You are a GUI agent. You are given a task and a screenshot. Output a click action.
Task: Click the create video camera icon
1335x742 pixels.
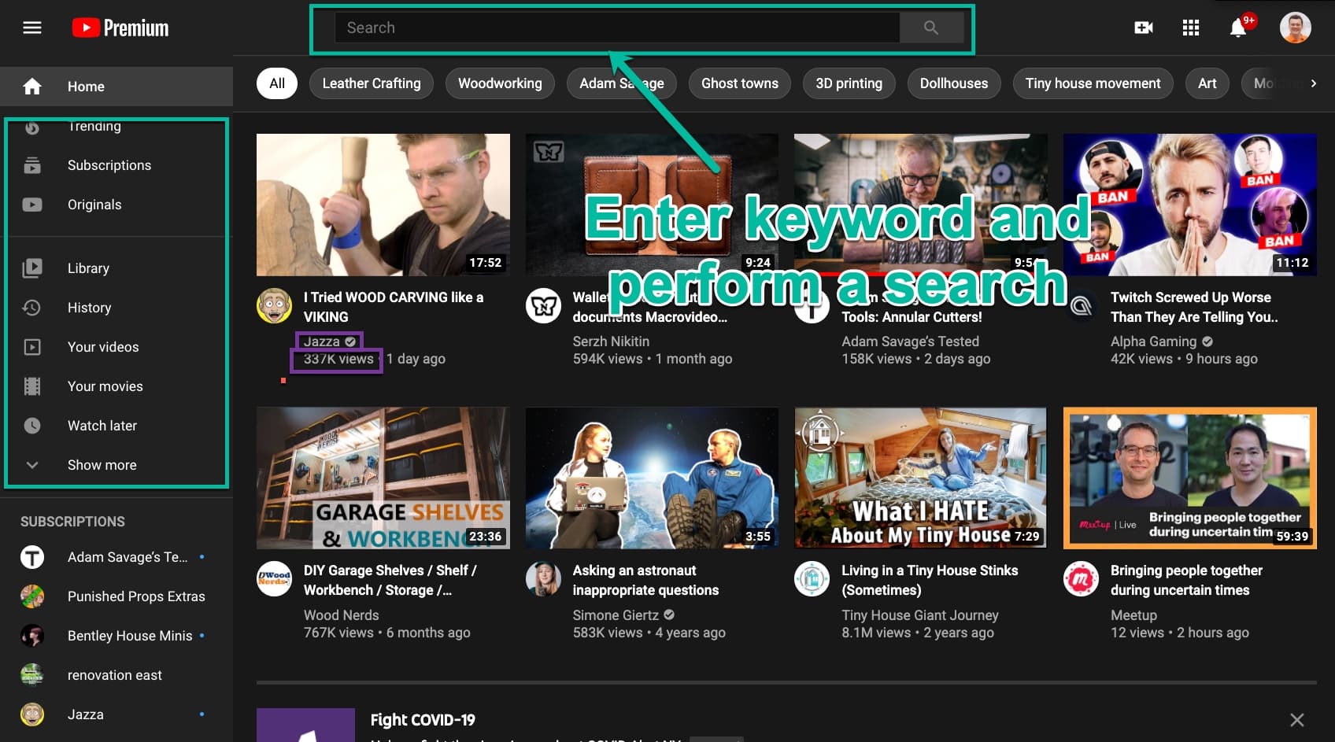1143,27
